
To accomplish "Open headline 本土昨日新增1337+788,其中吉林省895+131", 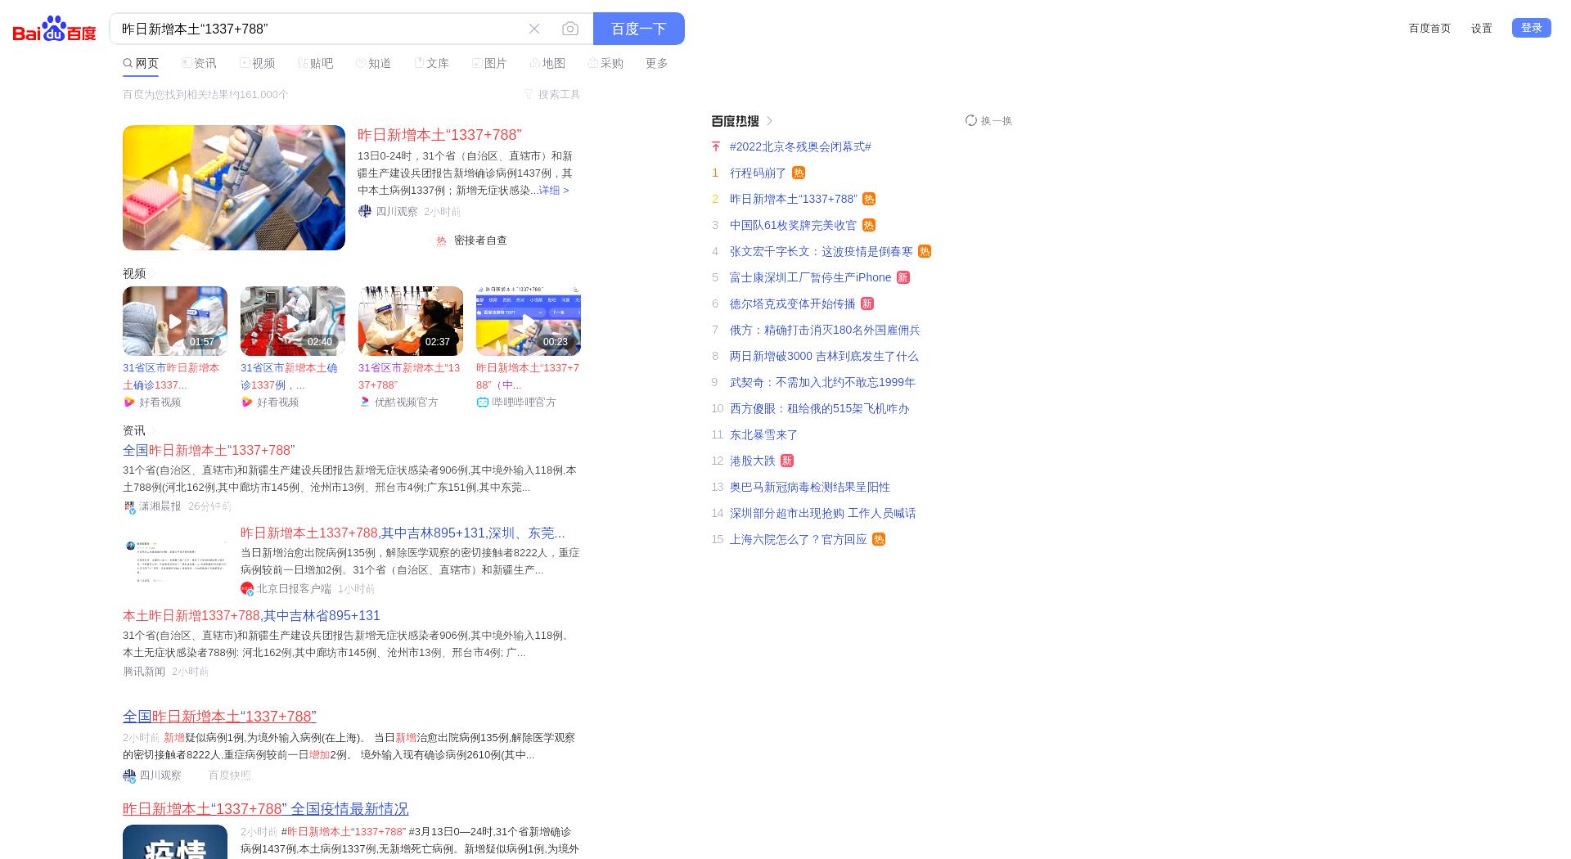I will (251, 615).
